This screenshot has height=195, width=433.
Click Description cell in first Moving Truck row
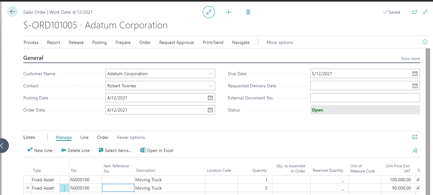(x=169, y=180)
